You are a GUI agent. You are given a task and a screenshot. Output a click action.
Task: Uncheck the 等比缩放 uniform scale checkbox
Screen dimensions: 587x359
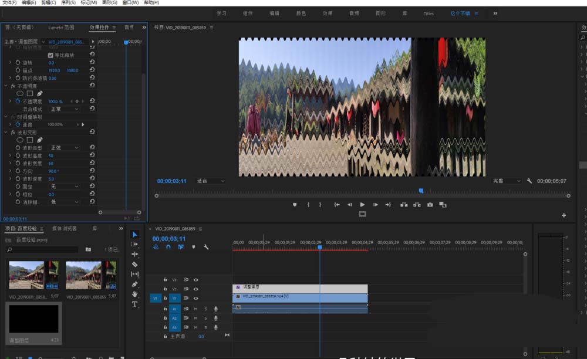[50, 55]
